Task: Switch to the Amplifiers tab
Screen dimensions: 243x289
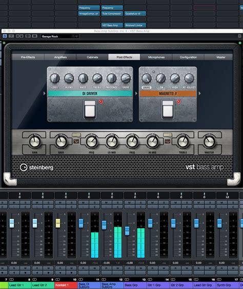Action: (60, 57)
